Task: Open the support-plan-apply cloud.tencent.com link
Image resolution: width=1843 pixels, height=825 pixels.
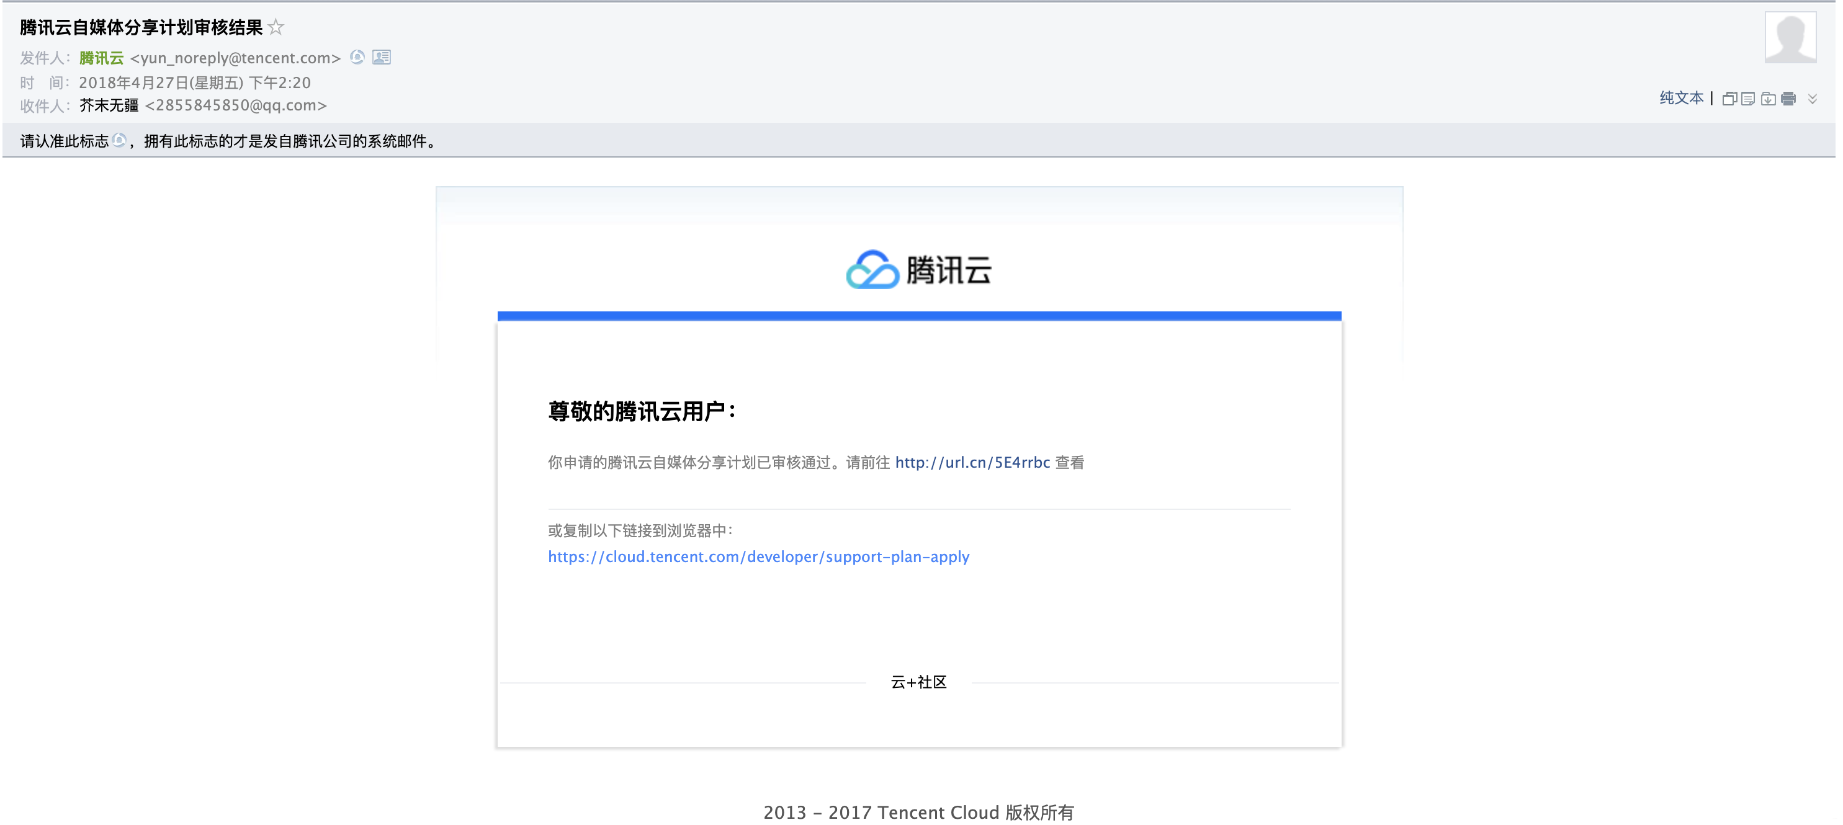Action: pyautogui.click(x=758, y=557)
